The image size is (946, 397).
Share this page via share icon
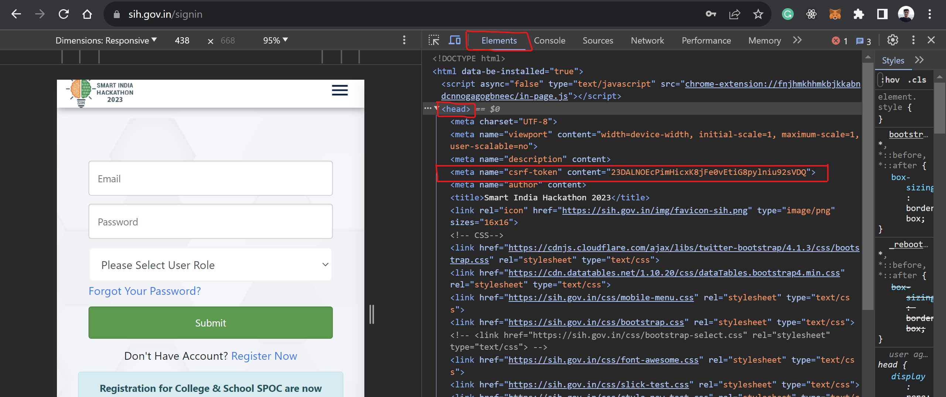click(x=734, y=14)
